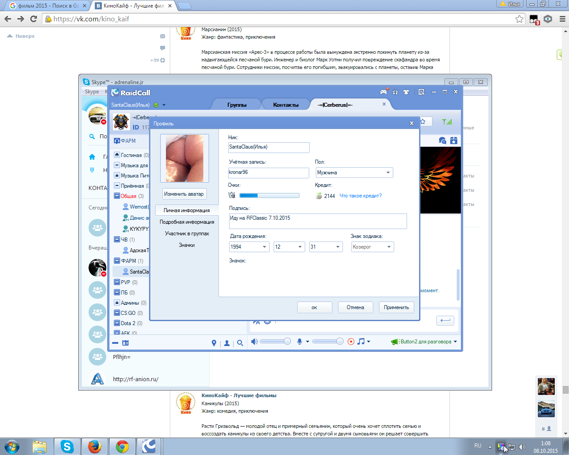The height and width of the screenshot is (455, 569).
Task: Select the Подробная информация profile section
Action: pyautogui.click(x=187, y=222)
